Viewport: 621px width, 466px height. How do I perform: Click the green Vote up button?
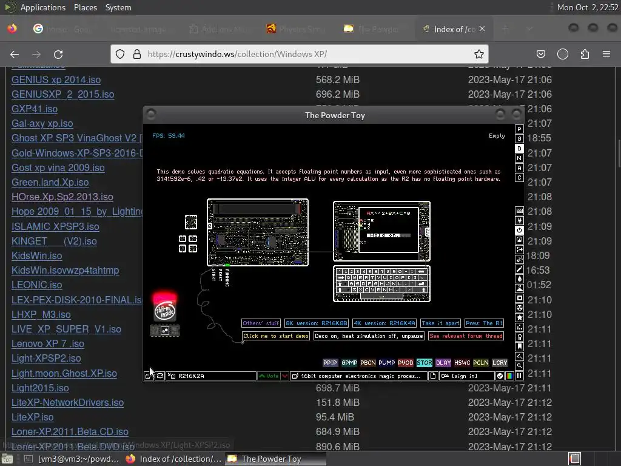click(269, 376)
